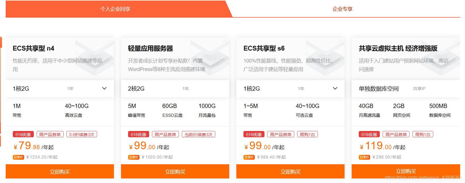Click the ¥298.00/年起 regular price
Viewport: 465px width, 183px height.
tap(387, 157)
